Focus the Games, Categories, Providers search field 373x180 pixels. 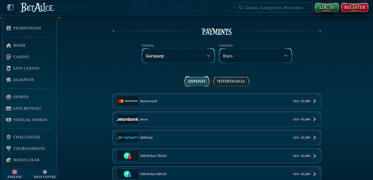274,7
